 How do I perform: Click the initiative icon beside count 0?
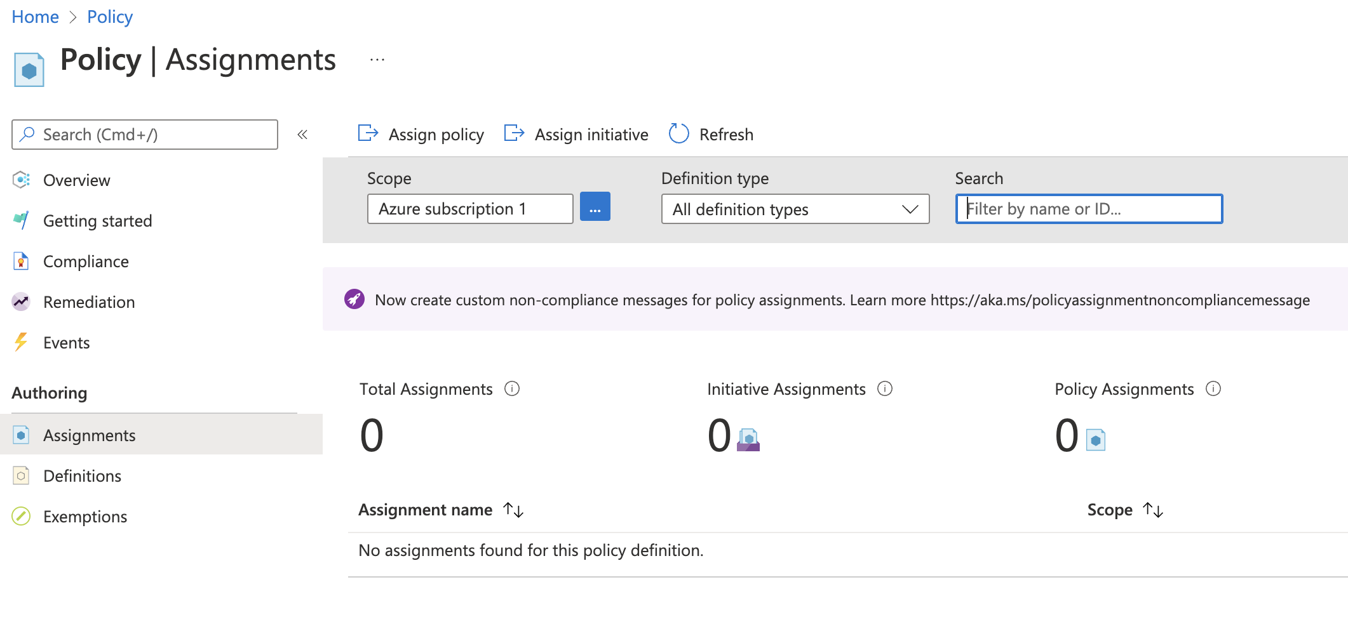tap(748, 439)
